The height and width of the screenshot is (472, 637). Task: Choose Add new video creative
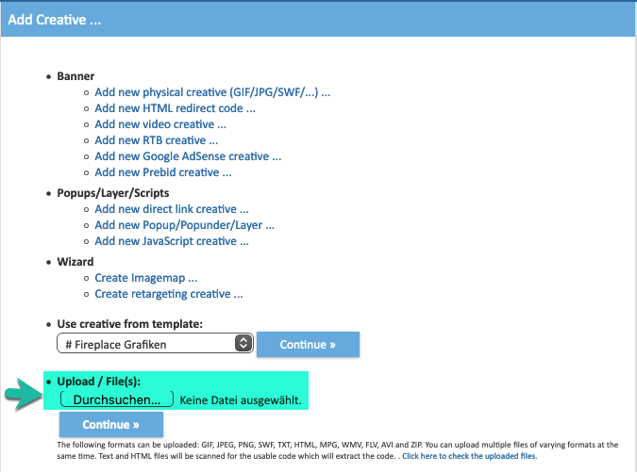pos(160,124)
